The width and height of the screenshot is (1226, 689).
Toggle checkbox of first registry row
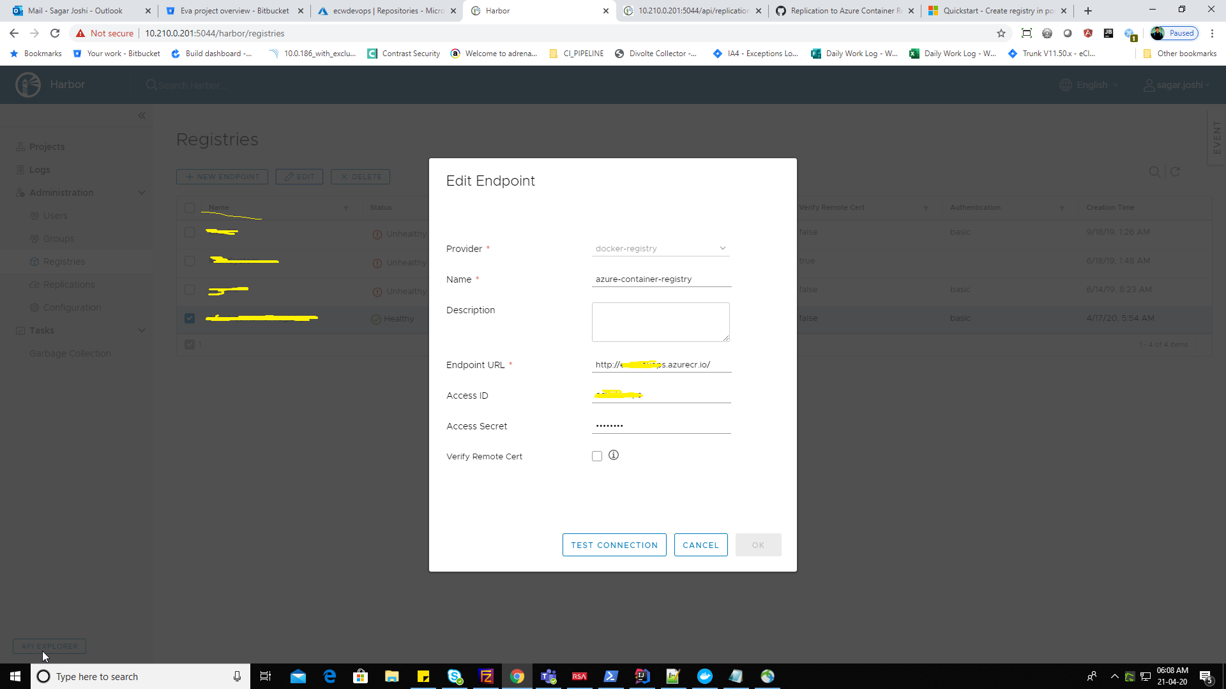pos(190,232)
